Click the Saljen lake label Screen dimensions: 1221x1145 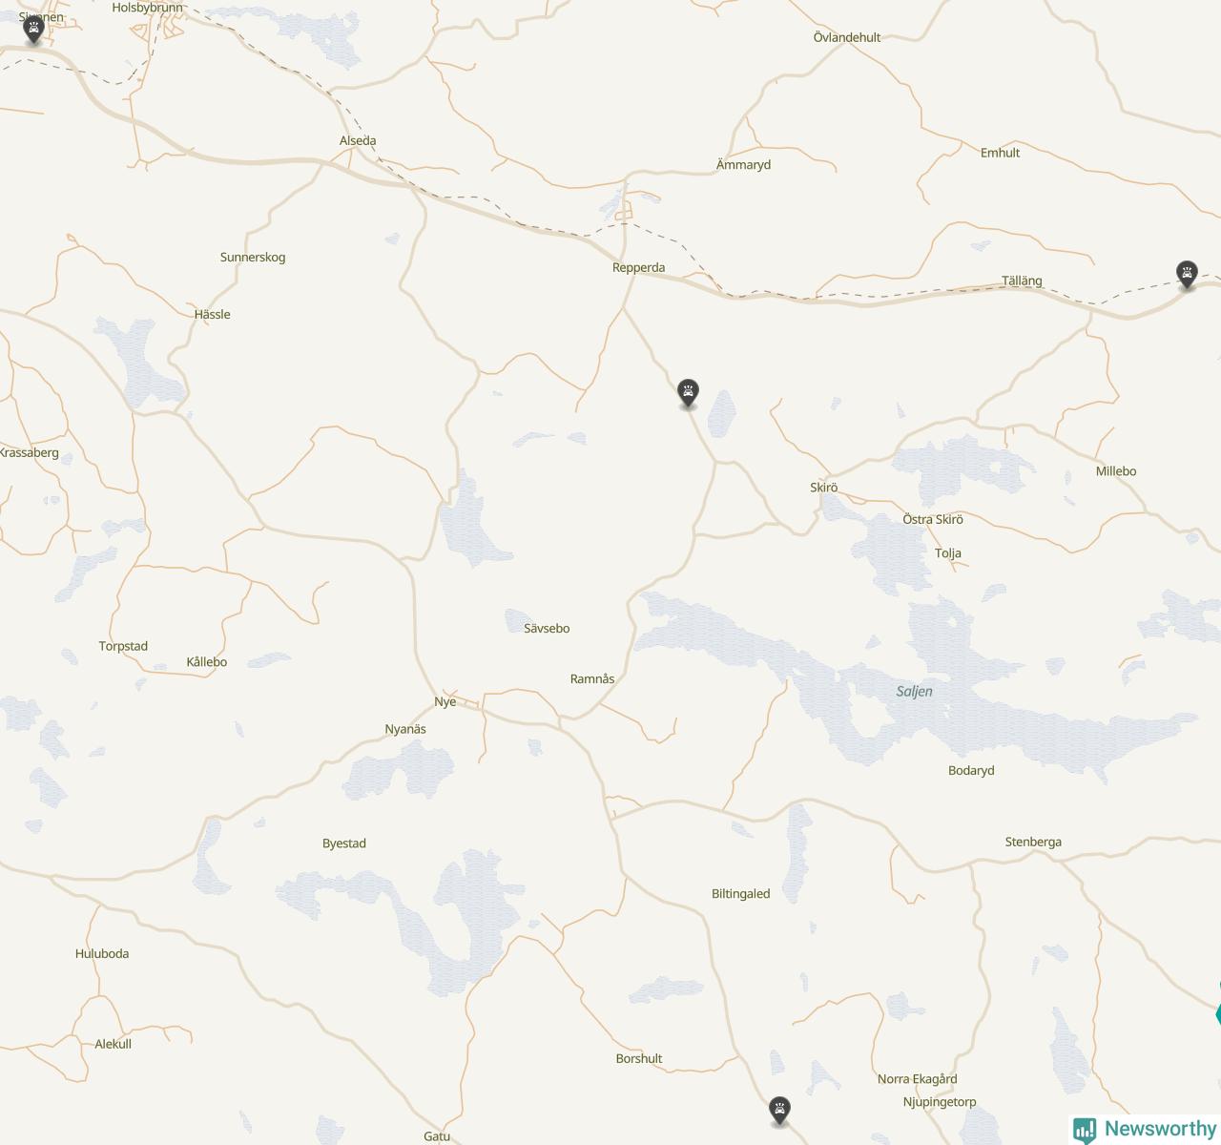click(x=914, y=691)
